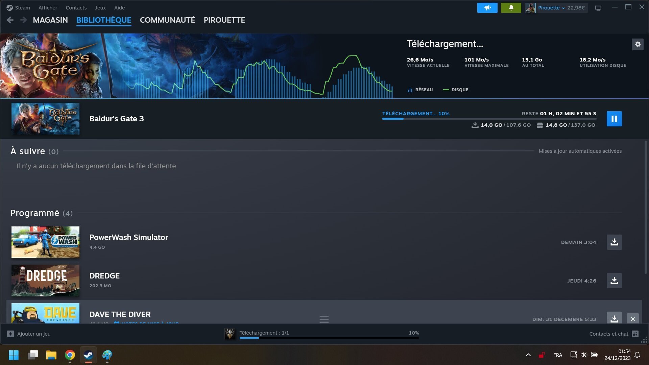Click Ajouter un jeu button
649x365 pixels.
pos(29,334)
